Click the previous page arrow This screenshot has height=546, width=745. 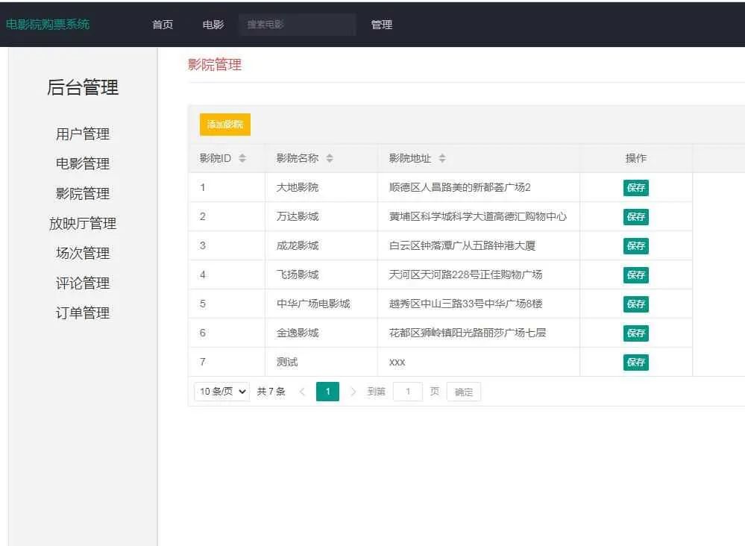click(301, 391)
